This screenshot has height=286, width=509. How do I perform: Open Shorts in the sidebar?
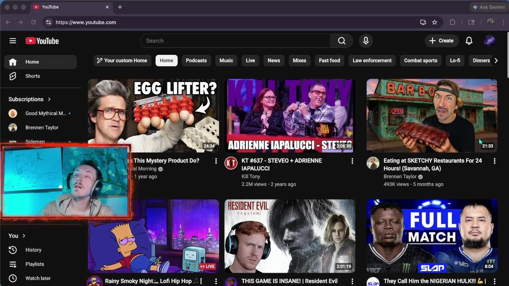41,76
